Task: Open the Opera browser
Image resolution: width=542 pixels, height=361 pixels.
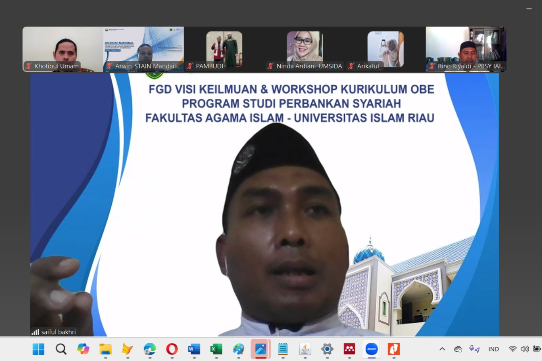Action: pyautogui.click(x=172, y=349)
